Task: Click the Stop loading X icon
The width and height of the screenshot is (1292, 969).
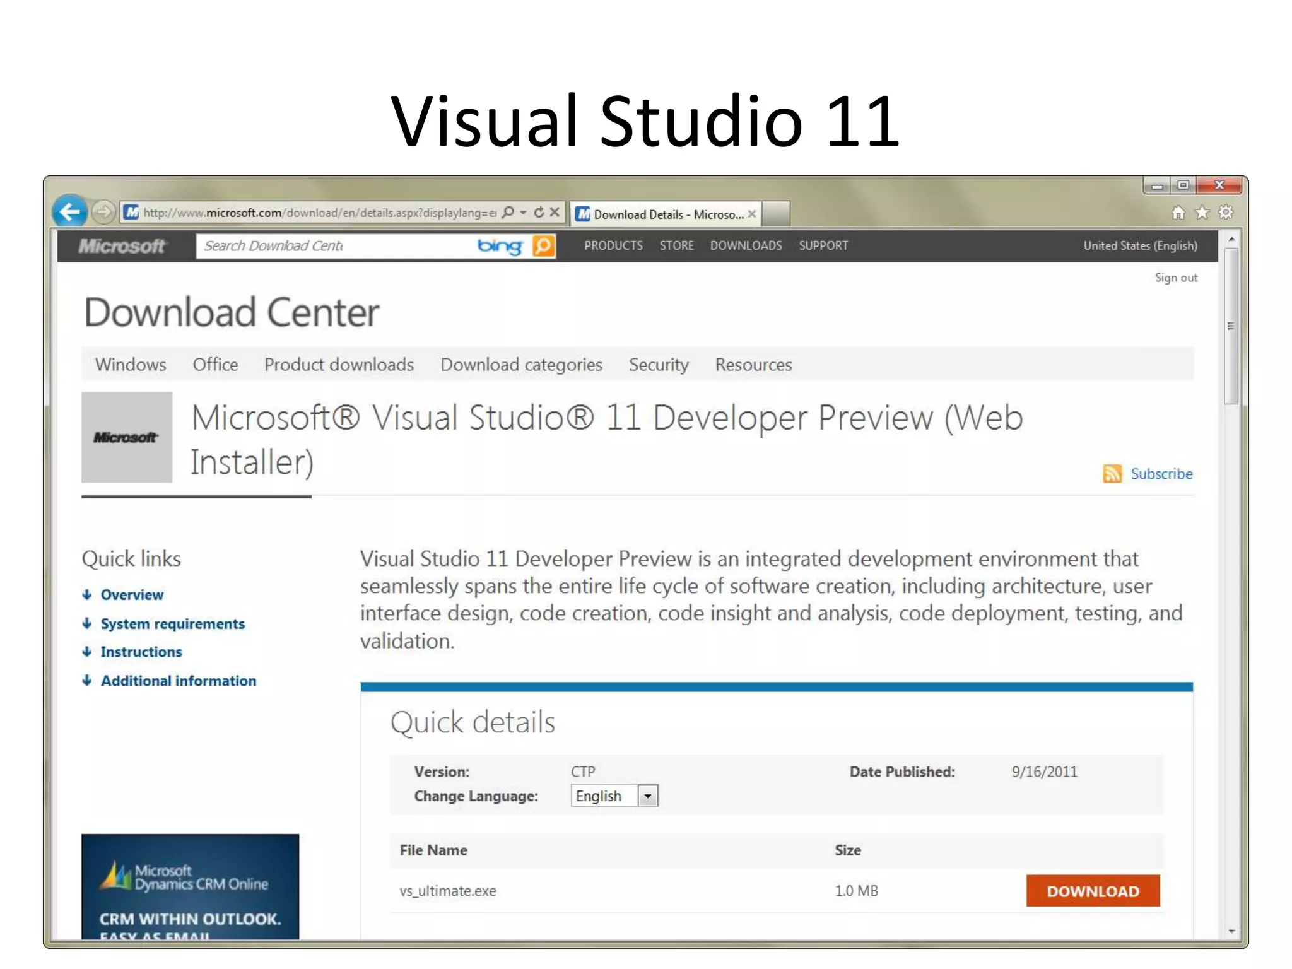Action: point(555,213)
